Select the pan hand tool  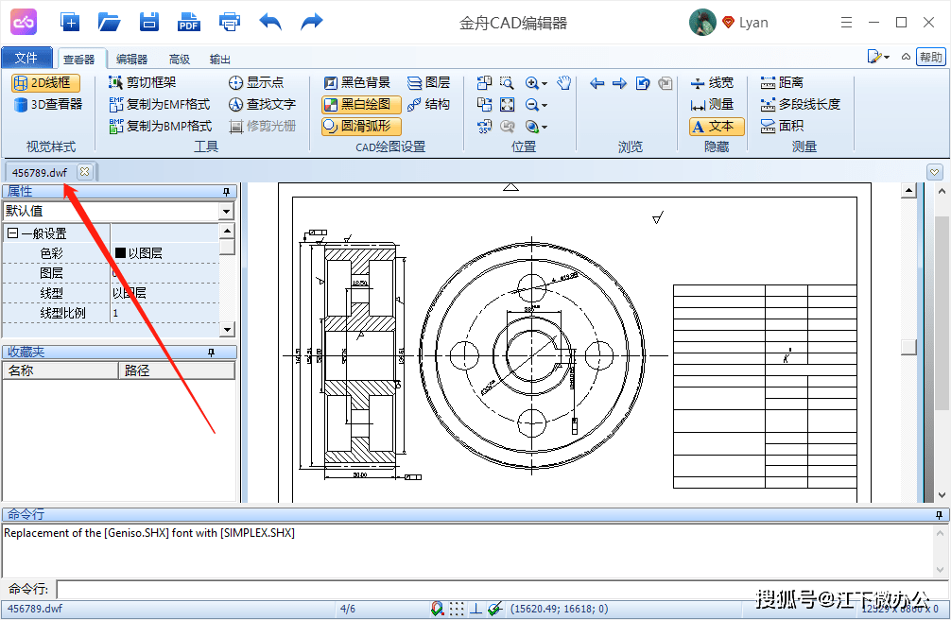[564, 82]
